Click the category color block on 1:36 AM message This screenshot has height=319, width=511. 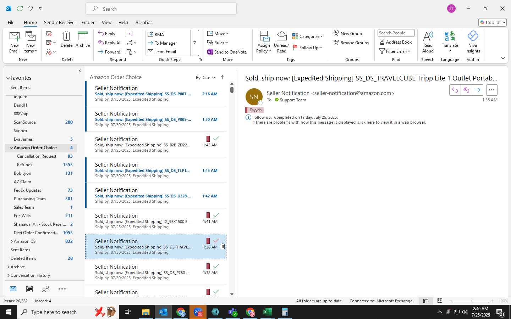[x=208, y=241]
